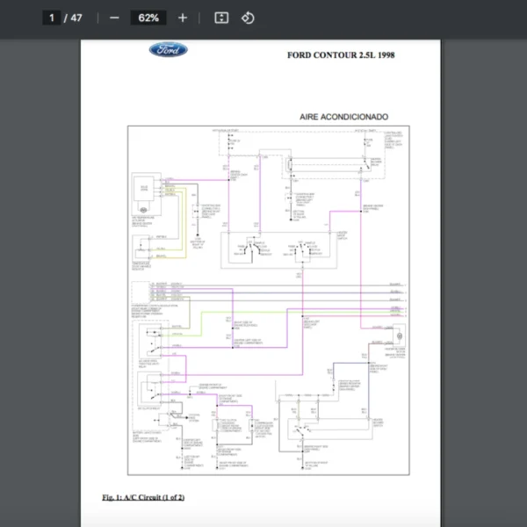The image size is (527, 527).
Task: Open the Fig. 1: A/C Circuit caption link
Action: click(x=143, y=498)
